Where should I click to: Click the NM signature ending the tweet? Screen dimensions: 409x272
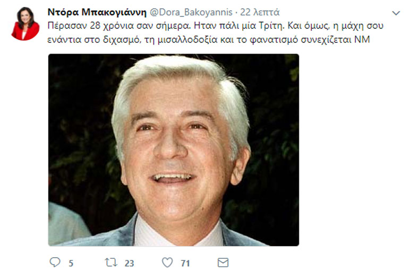point(362,40)
